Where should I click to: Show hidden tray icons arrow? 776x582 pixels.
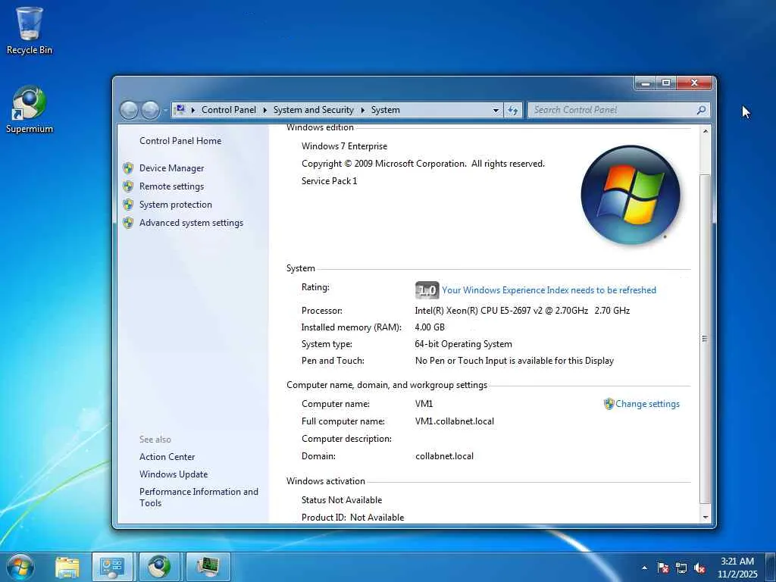[644, 568]
